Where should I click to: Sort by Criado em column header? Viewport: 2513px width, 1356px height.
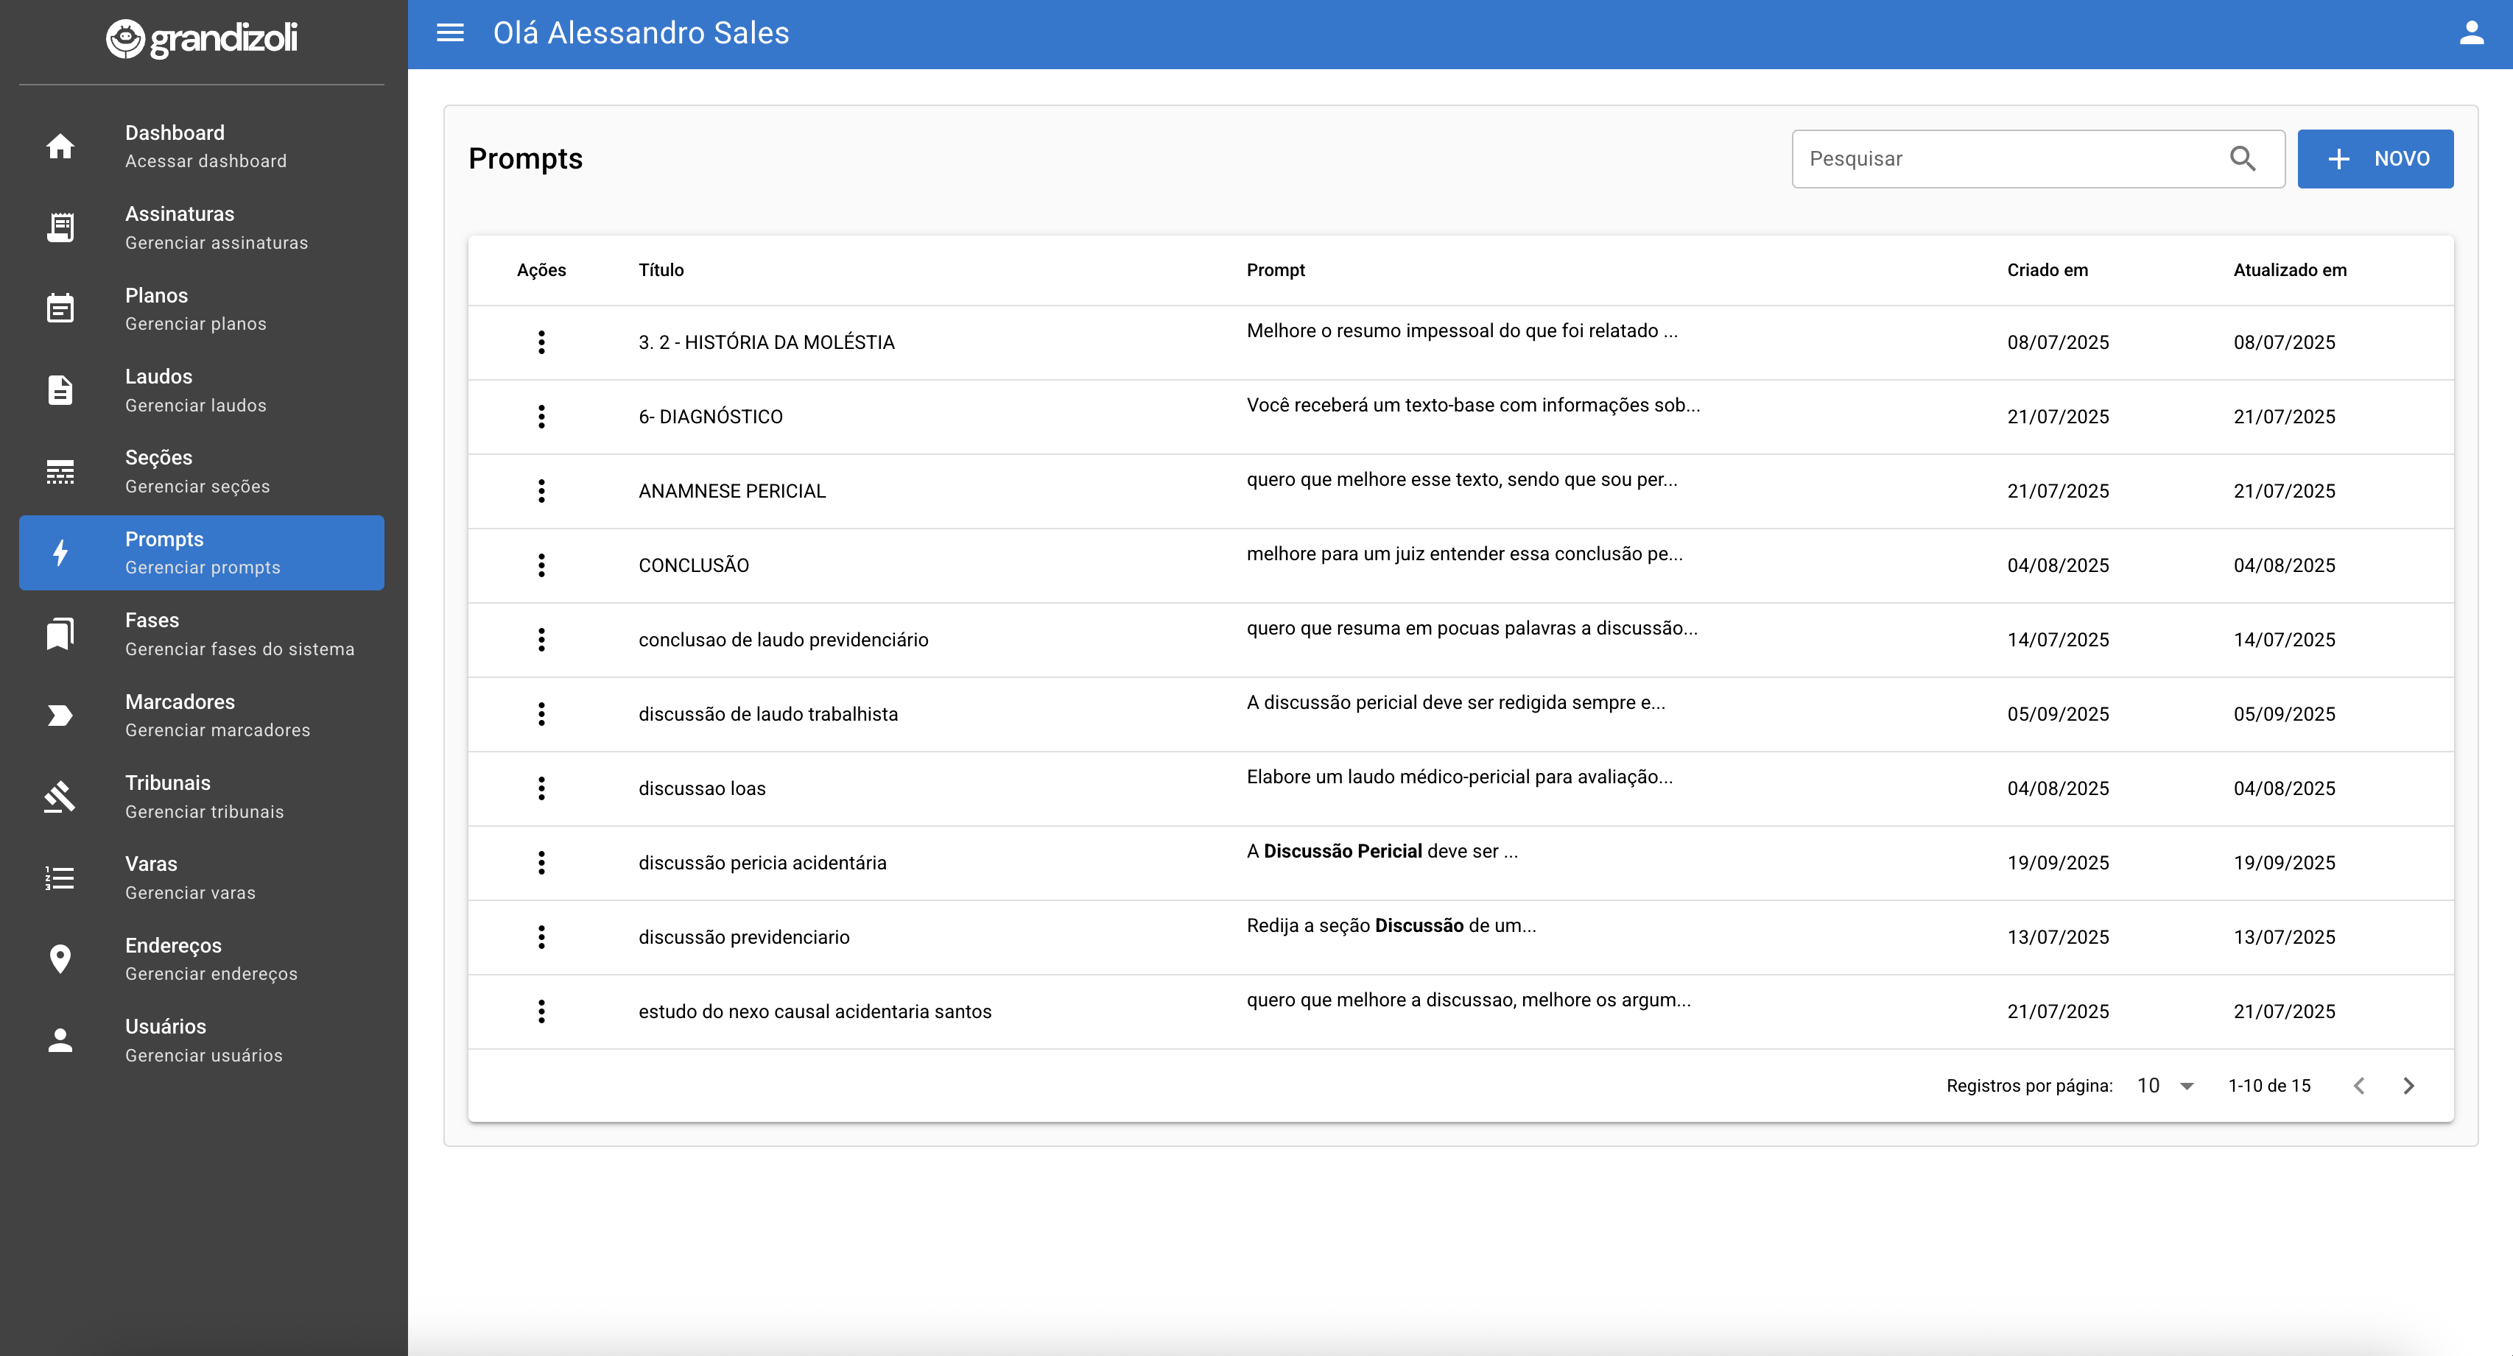(x=2047, y=270)
